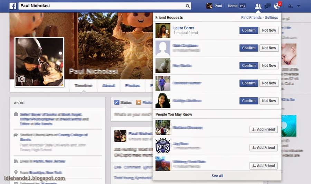
Task: Open Paul's small avatar in top bar
Action: pyautogui.click(x=209, y=6)
